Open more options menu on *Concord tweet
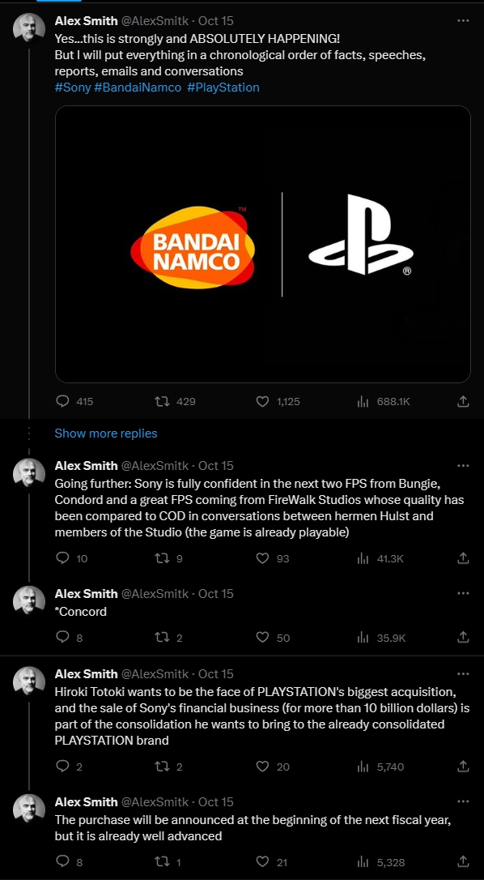The image size is (484, 880). coord(463,593)
